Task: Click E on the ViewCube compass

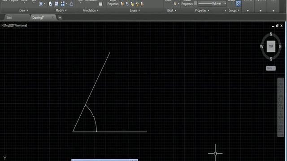Action: pos(280,47)
